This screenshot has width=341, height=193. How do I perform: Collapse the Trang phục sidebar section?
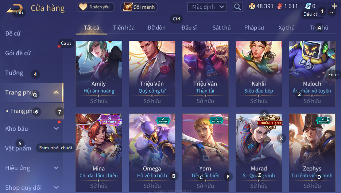(56, 92)
